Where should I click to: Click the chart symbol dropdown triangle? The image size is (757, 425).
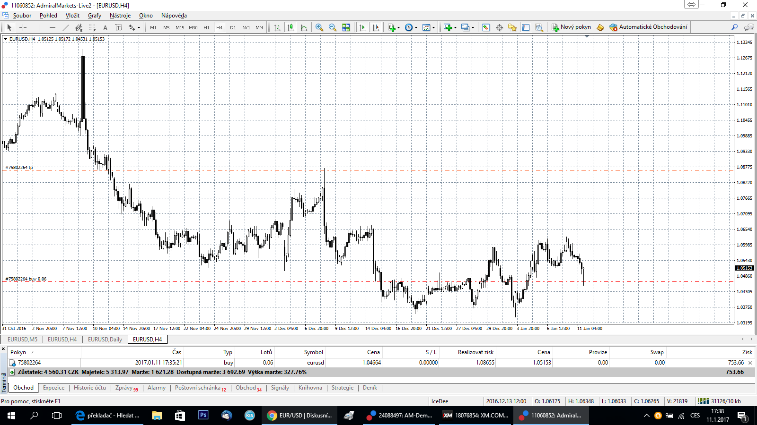(6, 39)
